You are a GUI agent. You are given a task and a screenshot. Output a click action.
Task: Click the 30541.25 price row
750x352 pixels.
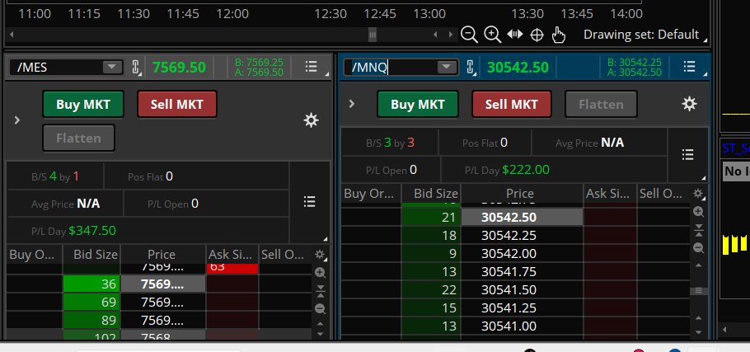(522, 308)
